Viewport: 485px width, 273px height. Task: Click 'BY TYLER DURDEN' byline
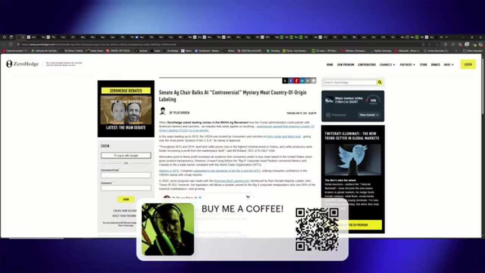179,113
